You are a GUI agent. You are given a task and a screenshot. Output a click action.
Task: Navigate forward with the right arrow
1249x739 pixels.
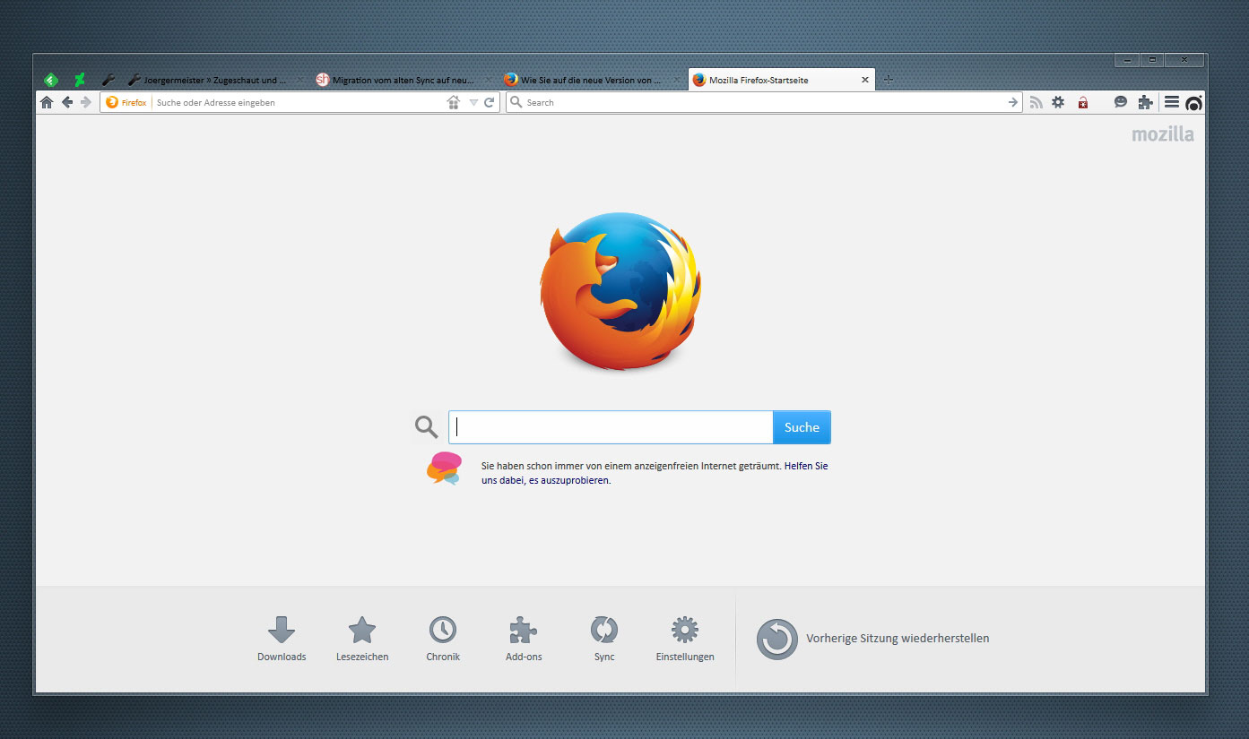86,102
